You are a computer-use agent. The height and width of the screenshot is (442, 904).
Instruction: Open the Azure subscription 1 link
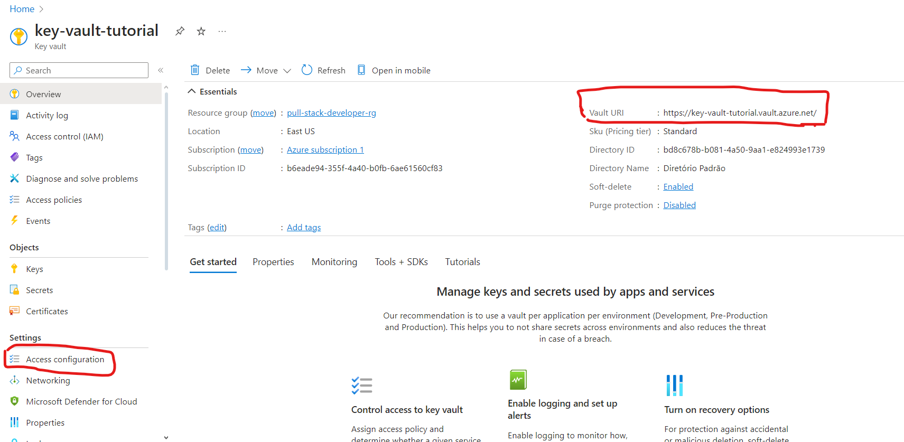point(325,150)
